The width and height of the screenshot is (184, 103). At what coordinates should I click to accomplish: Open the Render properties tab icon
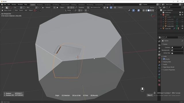point(159,45)
